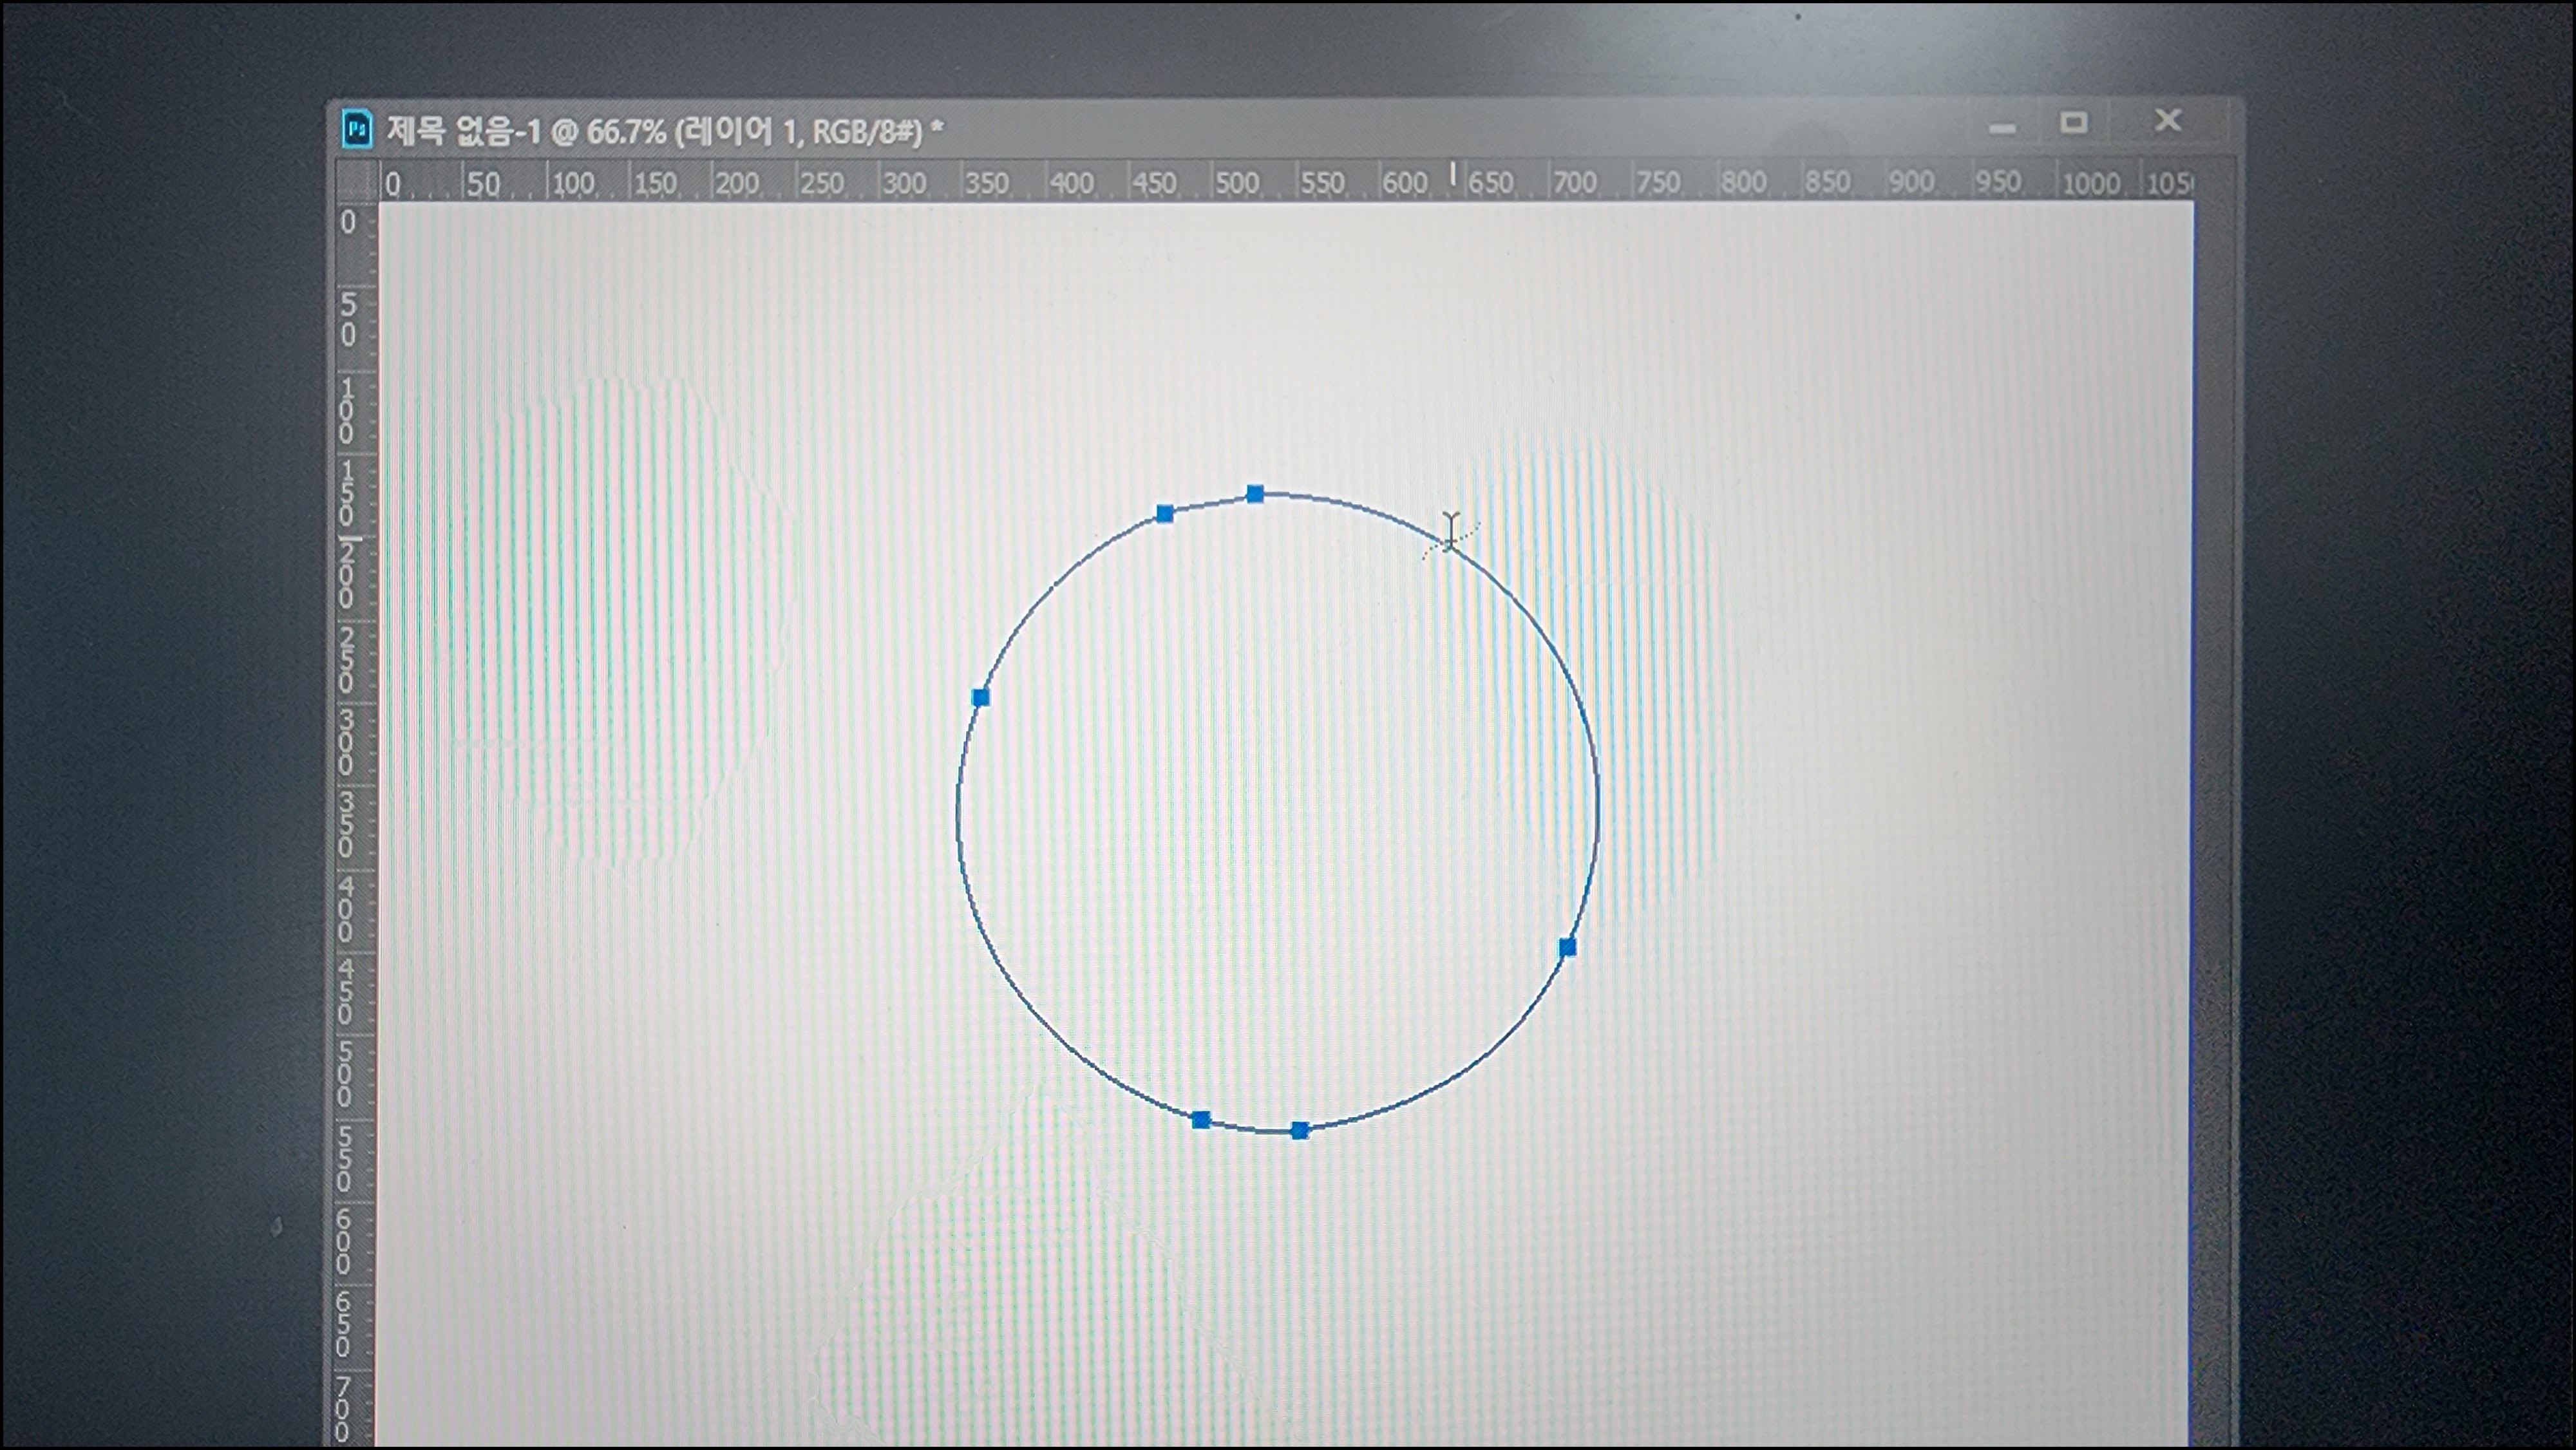Select the bottommost anchor point of circle
The width and height of the screenshot is (2576, 1450).
[x=1299, y=1131]
